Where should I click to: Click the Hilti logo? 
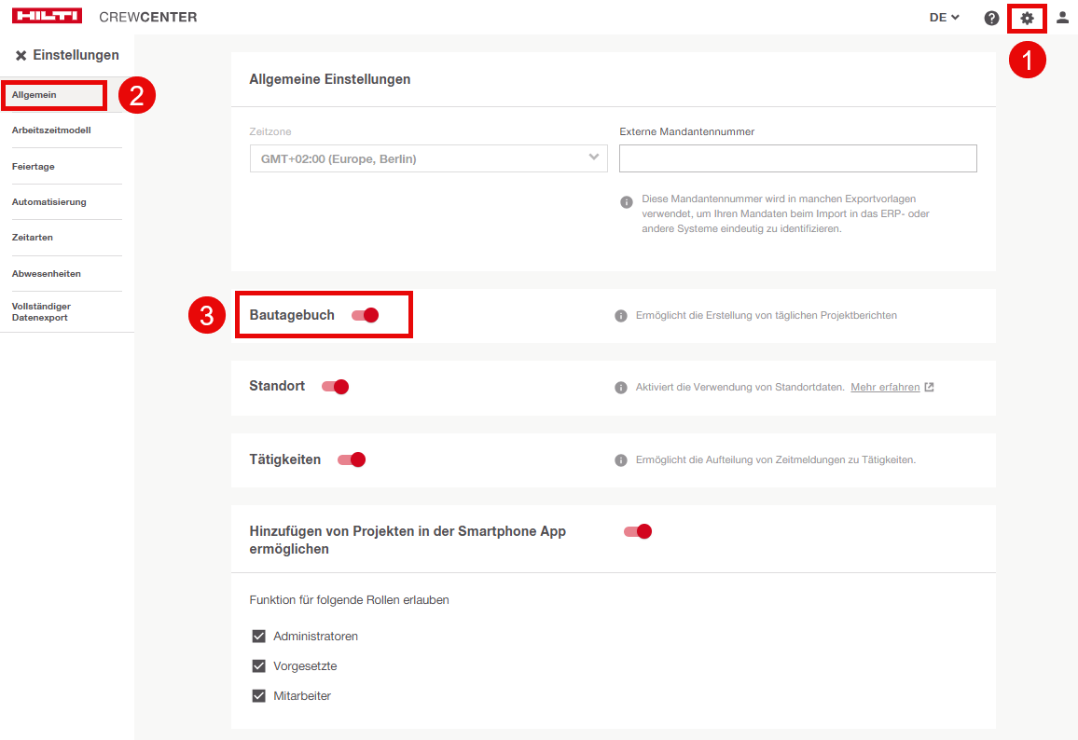pos(47,17)
